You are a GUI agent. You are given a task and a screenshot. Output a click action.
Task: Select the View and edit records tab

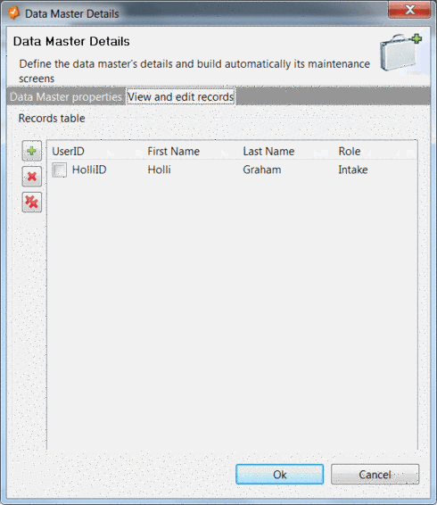pos(181,96)
